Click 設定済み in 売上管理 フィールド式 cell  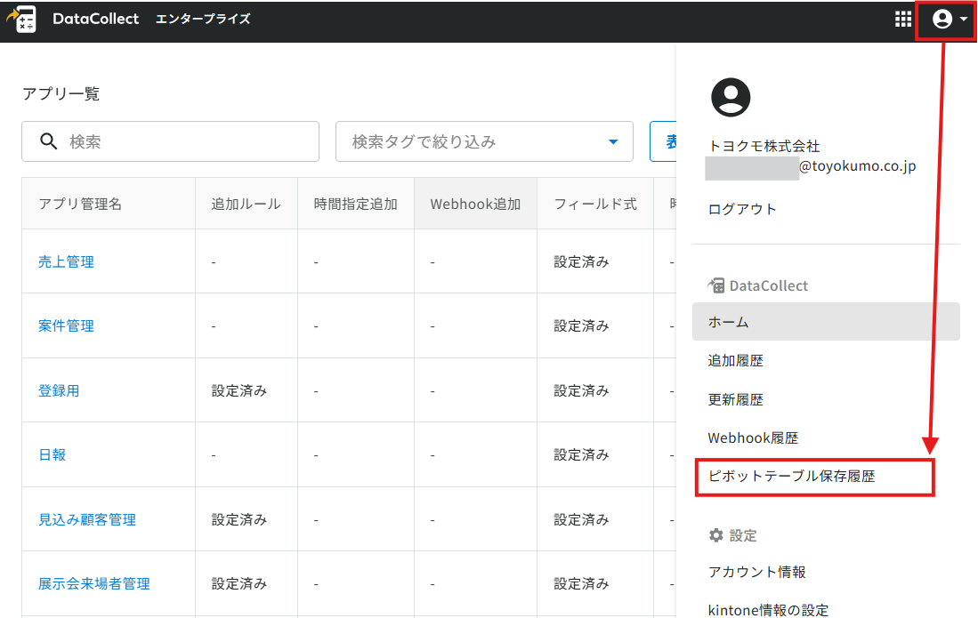(x=581, y=261)
